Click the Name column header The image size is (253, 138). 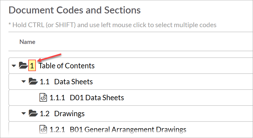click(27, 42)
